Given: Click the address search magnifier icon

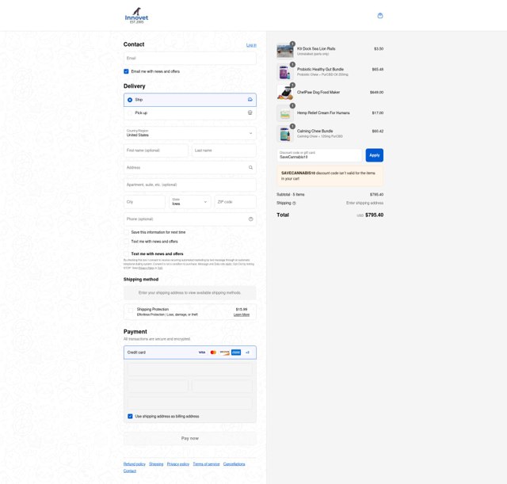Looking at the screenshot, I should pyautogui.click(x=250, y=167).
